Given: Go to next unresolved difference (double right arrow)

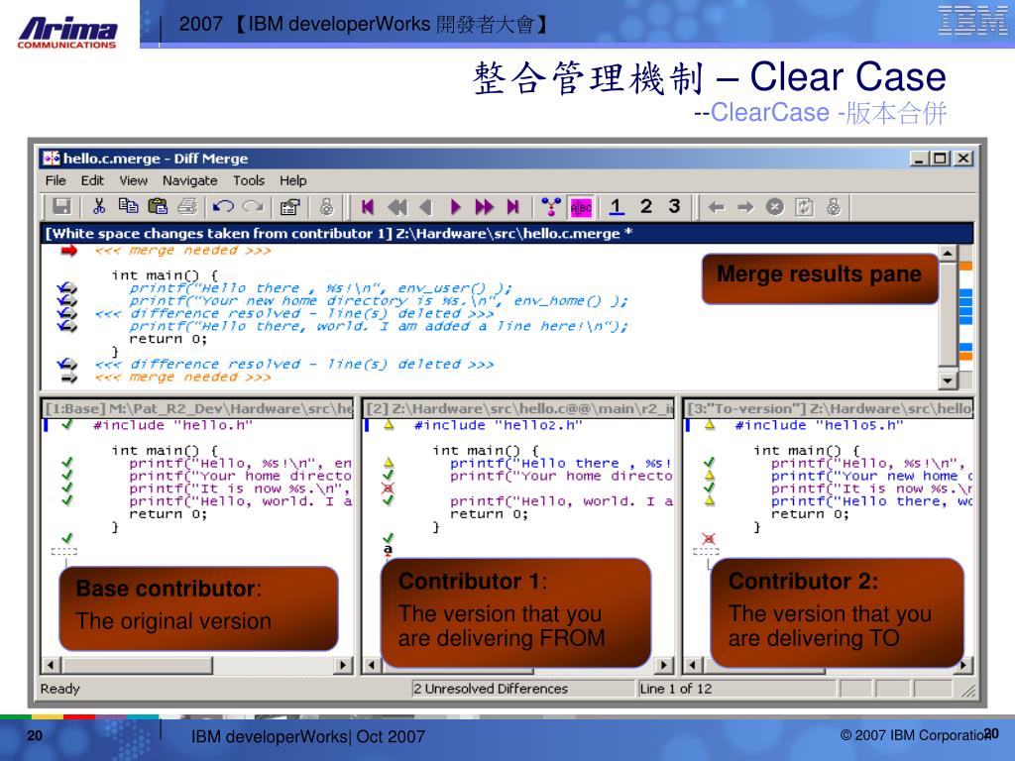Looking at the screenshot, I should [484, 207].
